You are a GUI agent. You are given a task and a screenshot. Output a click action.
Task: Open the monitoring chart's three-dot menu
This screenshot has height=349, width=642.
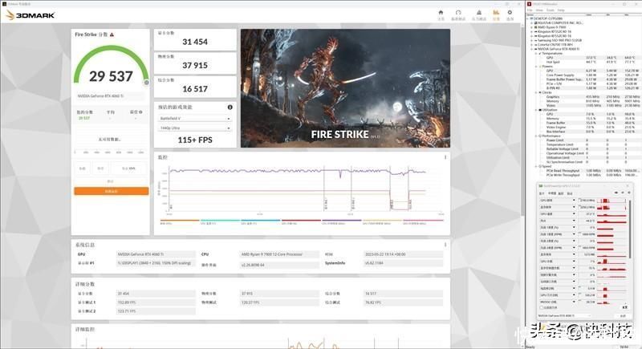(445, 157)
